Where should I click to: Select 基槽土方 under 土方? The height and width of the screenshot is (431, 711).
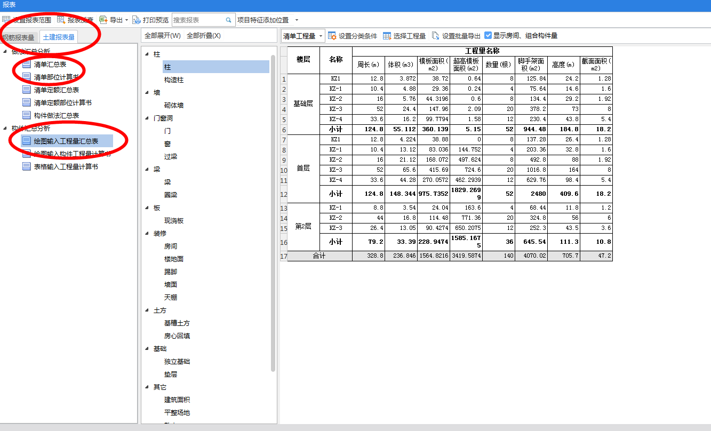coord(177,323)
